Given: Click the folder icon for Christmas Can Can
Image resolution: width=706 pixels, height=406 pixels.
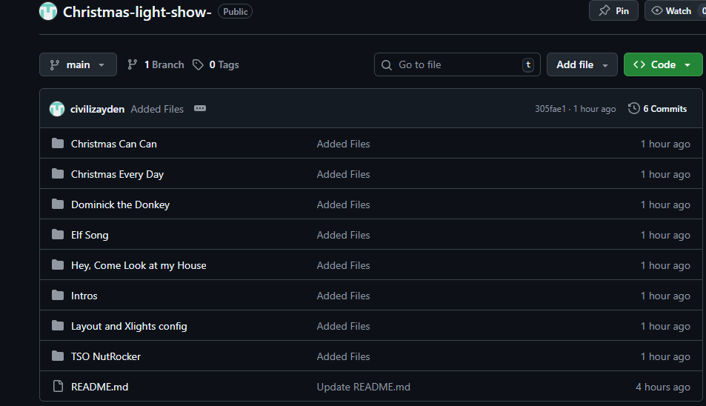Looking at the screenshot, I should (x=58, y=144).
